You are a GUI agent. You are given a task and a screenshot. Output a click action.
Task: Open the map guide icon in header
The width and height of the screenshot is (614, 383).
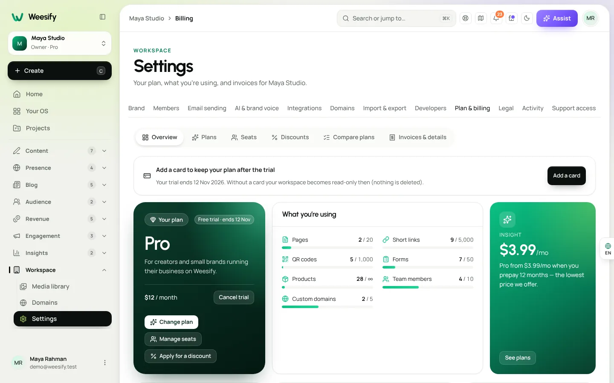point(481,18)
